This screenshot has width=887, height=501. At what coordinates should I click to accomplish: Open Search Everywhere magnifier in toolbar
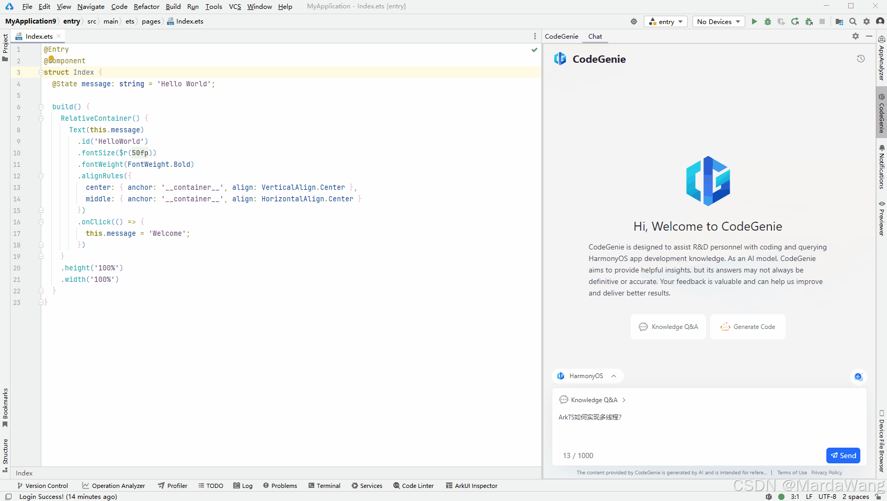[853, 21]
